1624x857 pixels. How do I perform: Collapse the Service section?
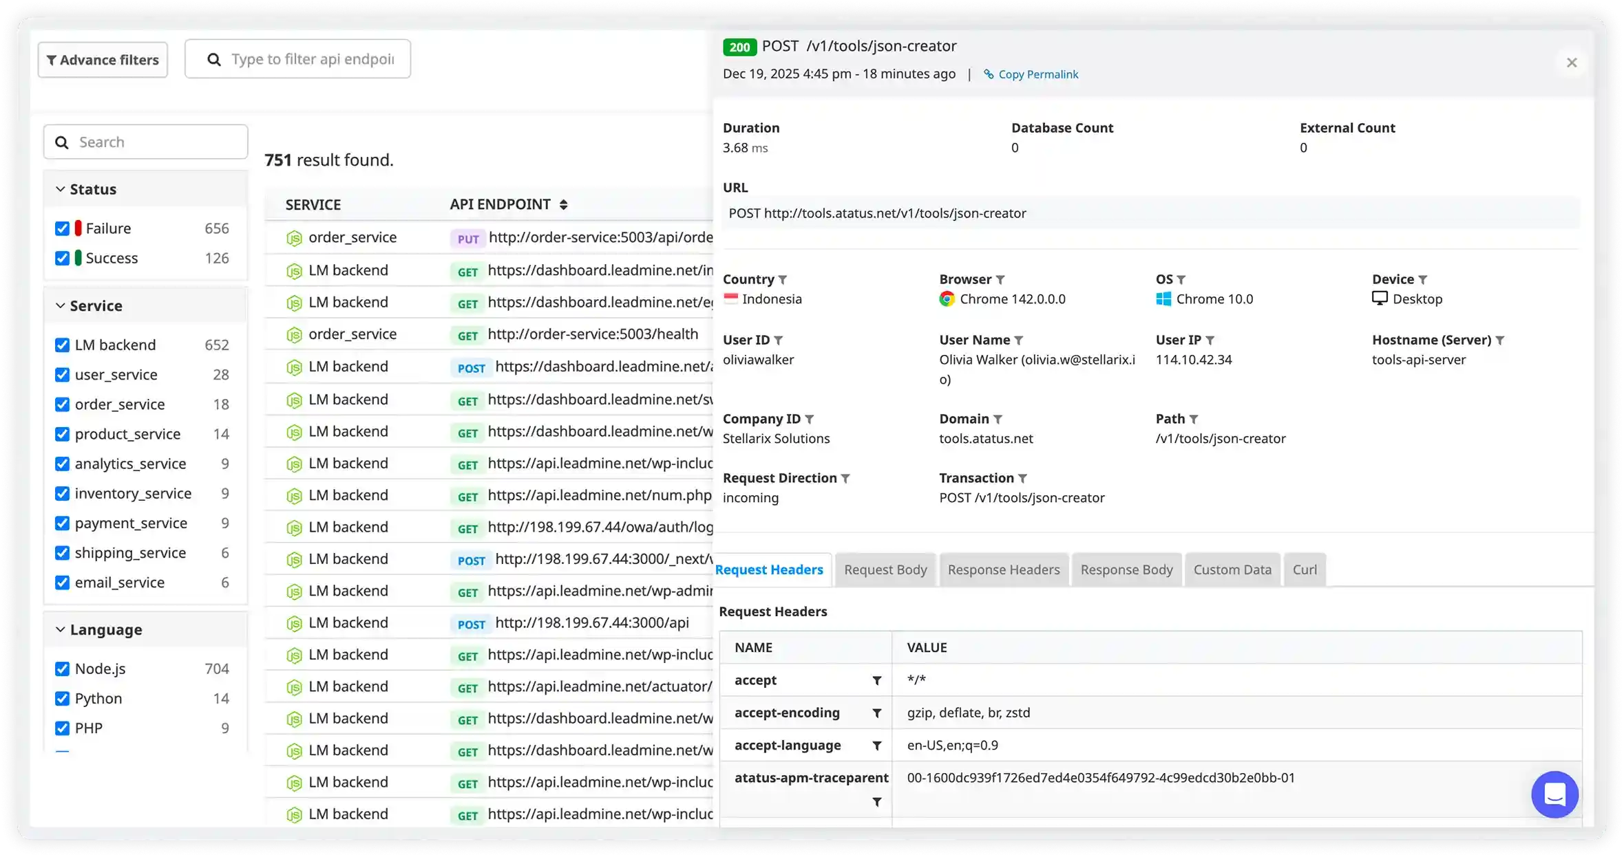59,305
